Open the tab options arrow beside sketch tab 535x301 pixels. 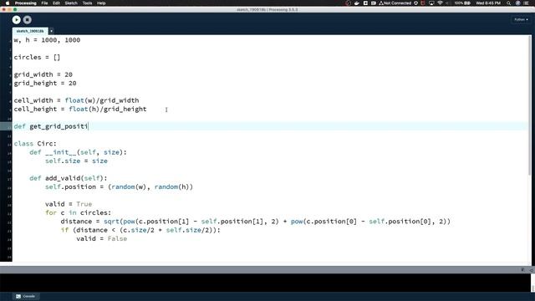click(52, 31)
